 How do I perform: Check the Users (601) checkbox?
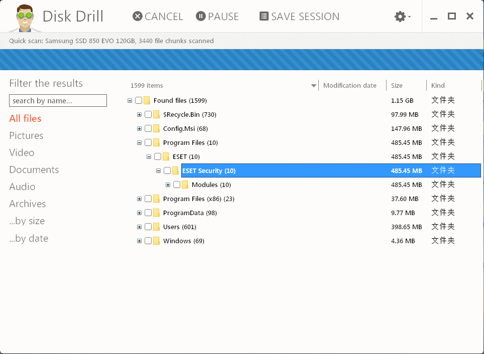[x=148, y=227]
